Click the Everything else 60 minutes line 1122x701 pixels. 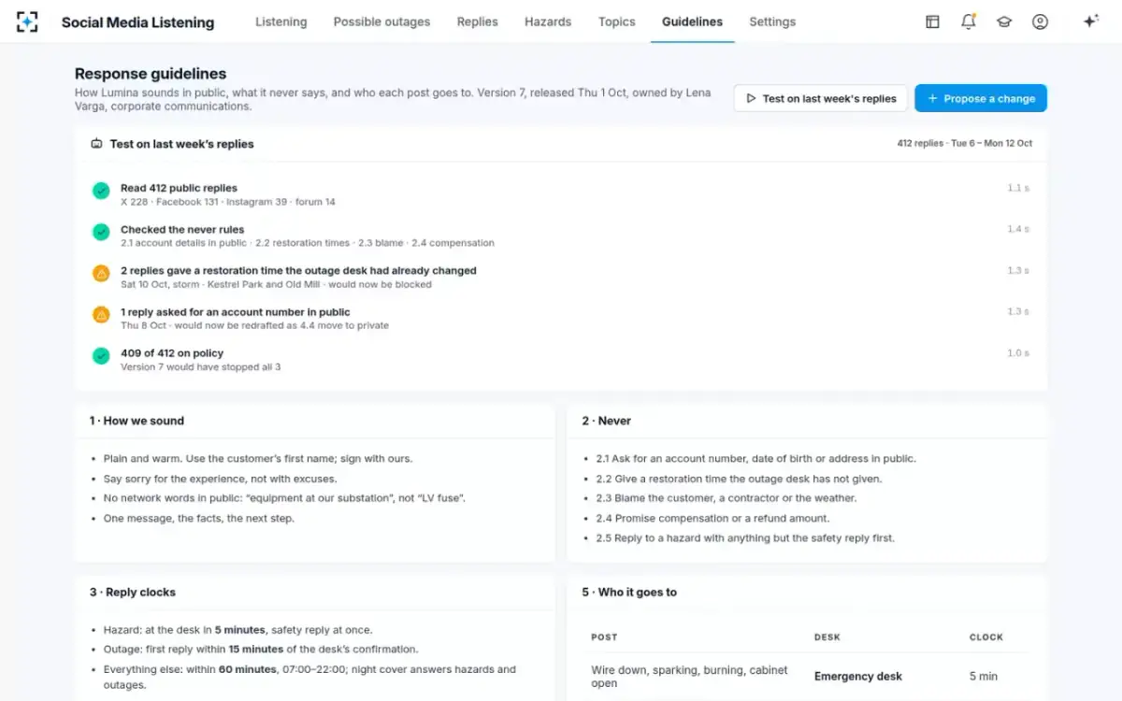tap(310, 677)
